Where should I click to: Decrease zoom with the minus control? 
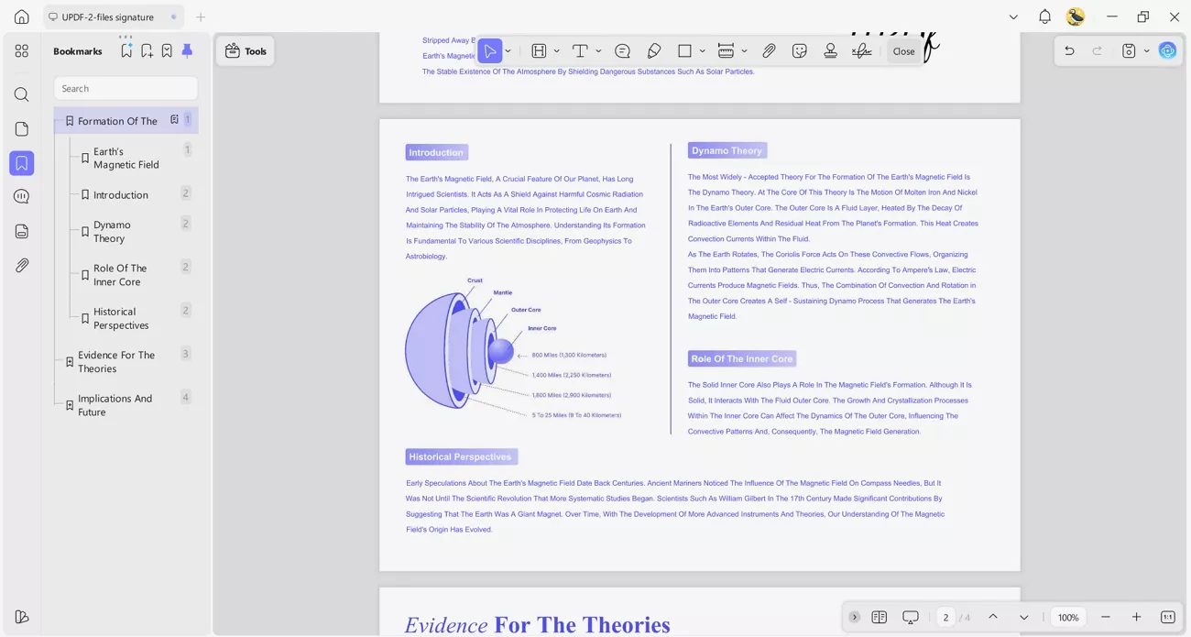pos(1106,617)
